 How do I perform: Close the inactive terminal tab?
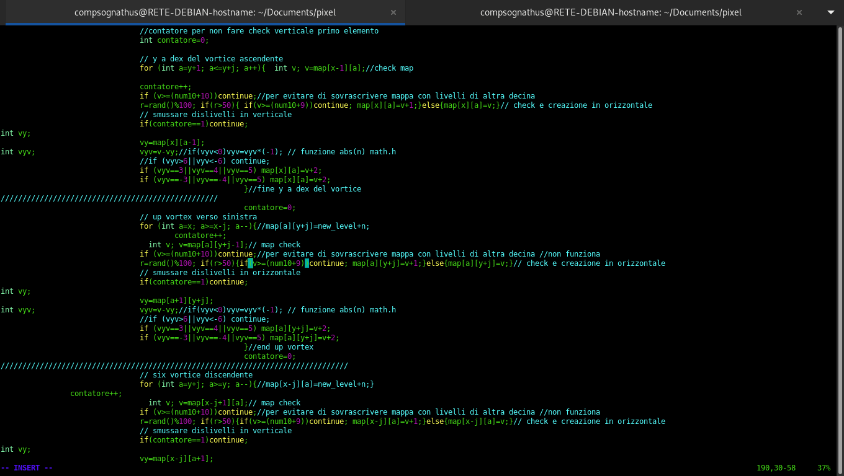click(x=799, y=12)
